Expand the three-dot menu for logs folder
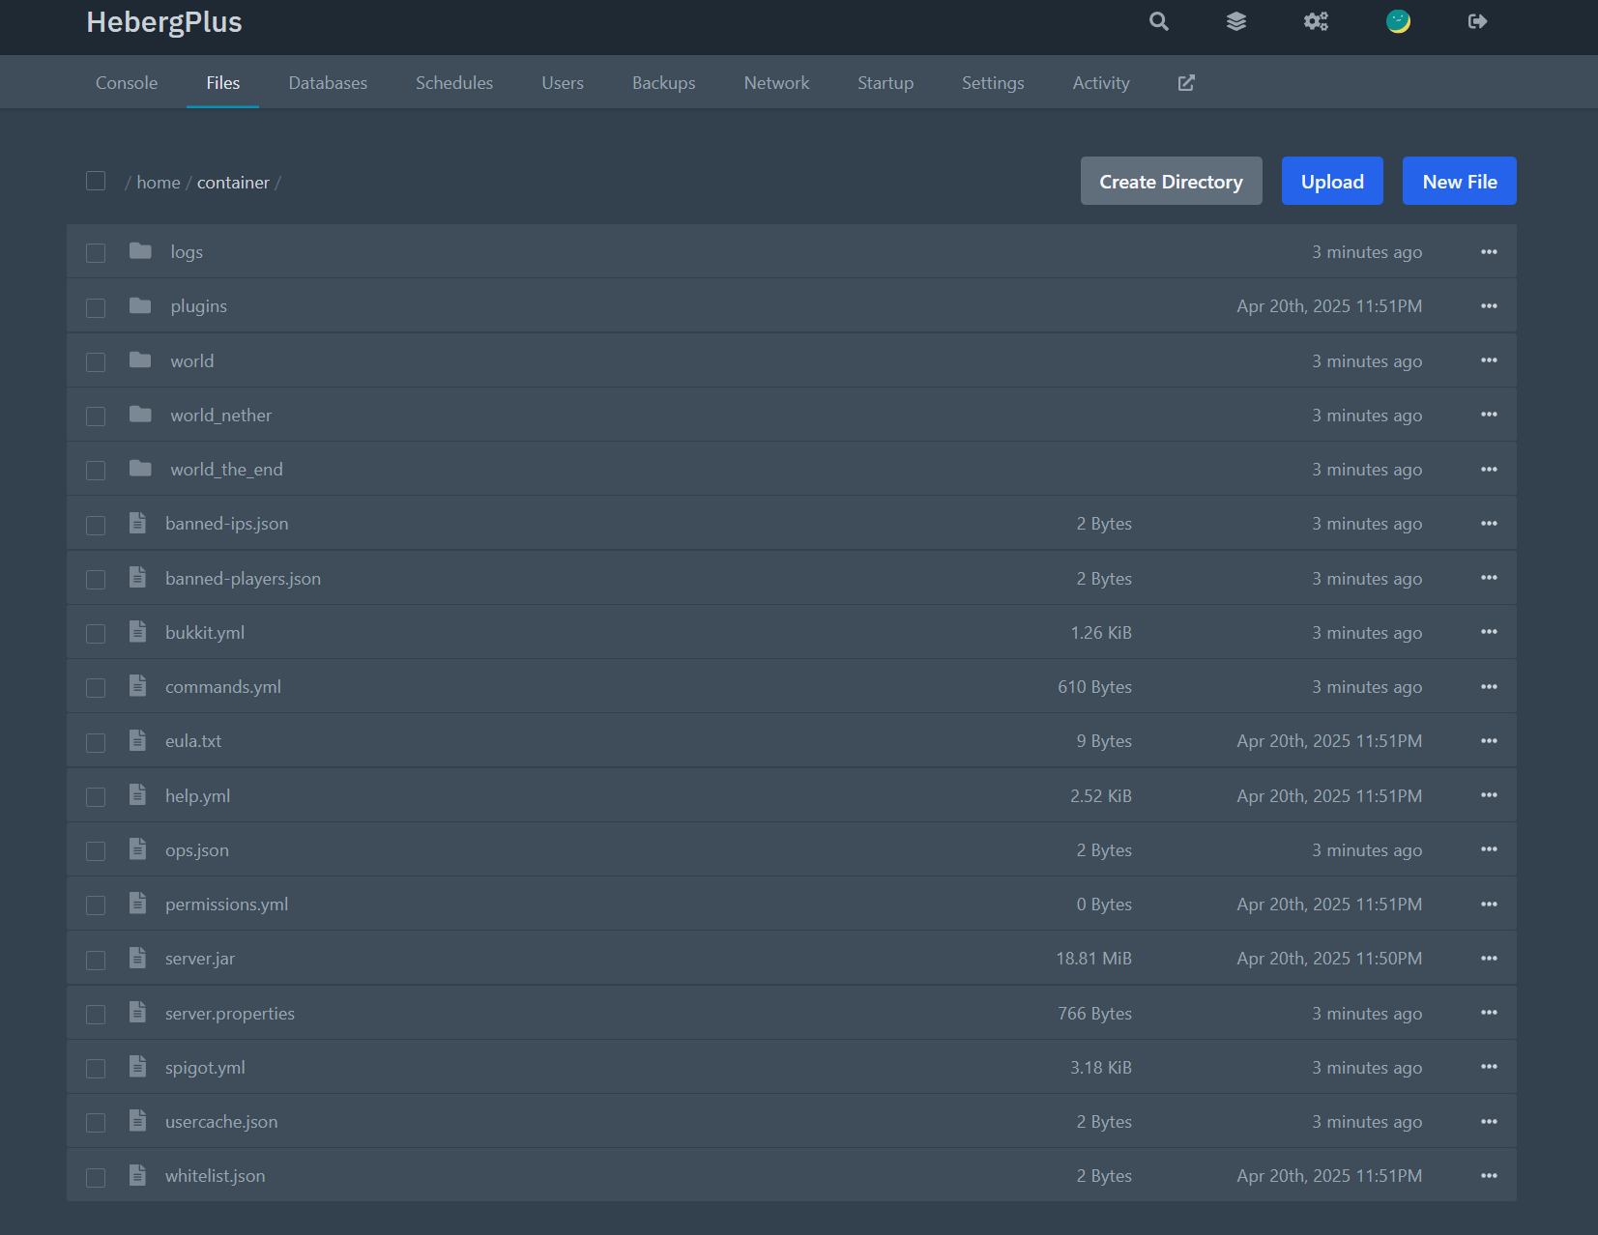The image size is (1598, 1235). click(x=1489, y=252)
